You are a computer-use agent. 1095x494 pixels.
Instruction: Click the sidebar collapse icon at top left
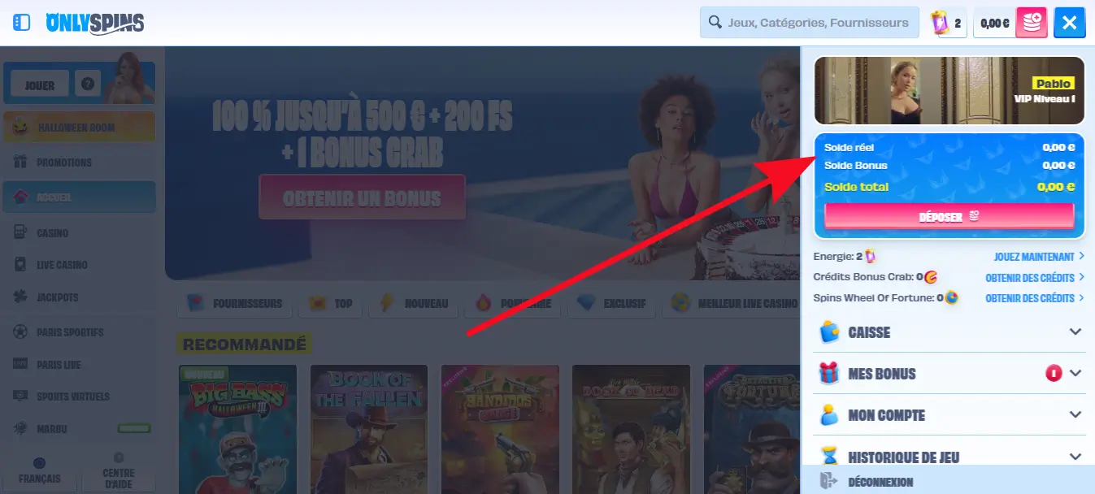point(21,22)
